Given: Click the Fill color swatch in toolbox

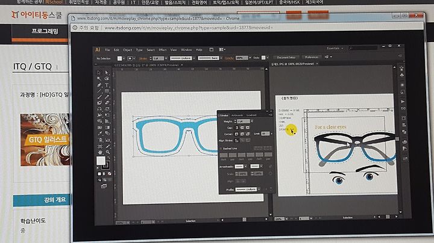Looking at the screenshot, I should pyautogui.click(x=101, y=161).
